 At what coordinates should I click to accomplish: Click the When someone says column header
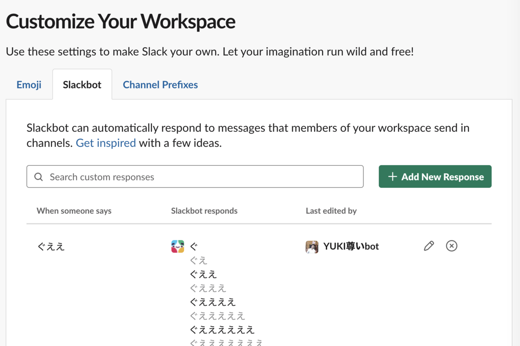(x=74, y=211)
